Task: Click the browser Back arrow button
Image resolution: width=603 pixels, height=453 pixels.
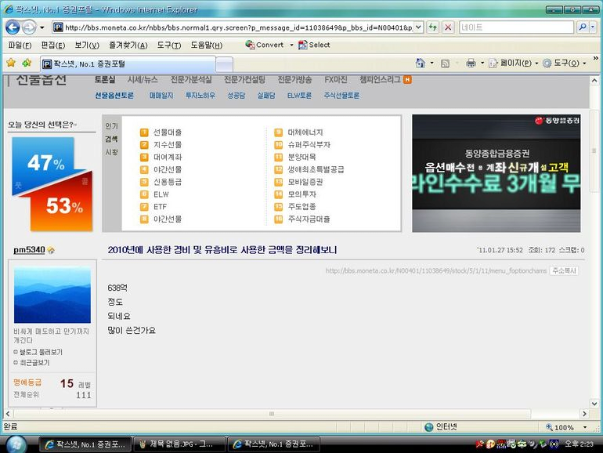Action: 13,27
